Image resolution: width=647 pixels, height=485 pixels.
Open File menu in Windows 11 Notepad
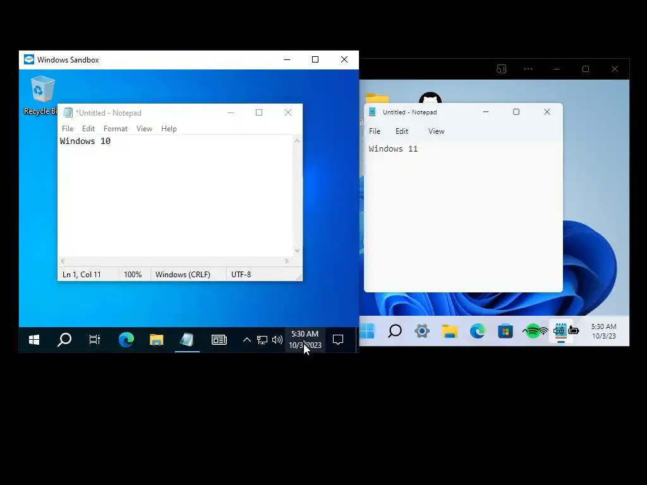(x=375, y=131)
